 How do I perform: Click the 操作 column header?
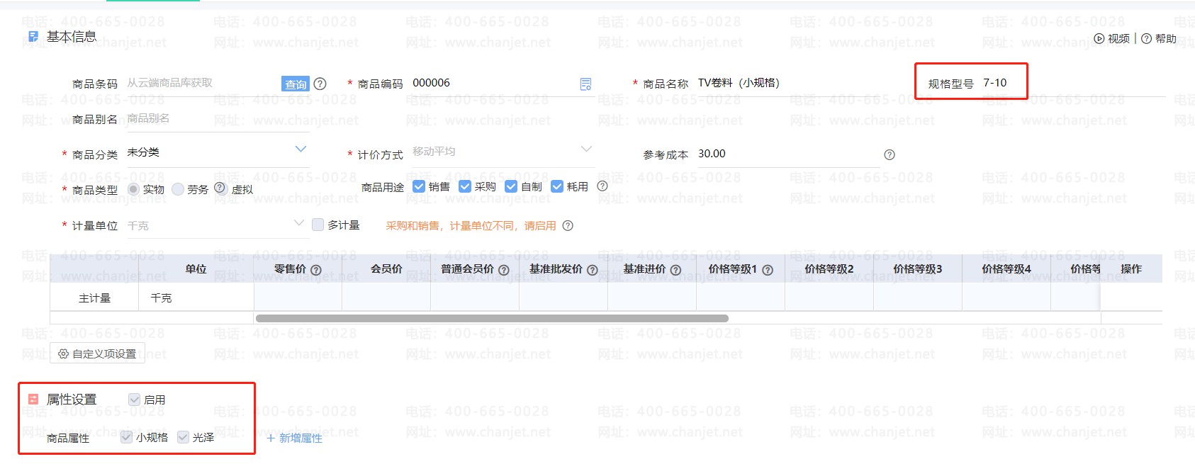coord(1131,269)
